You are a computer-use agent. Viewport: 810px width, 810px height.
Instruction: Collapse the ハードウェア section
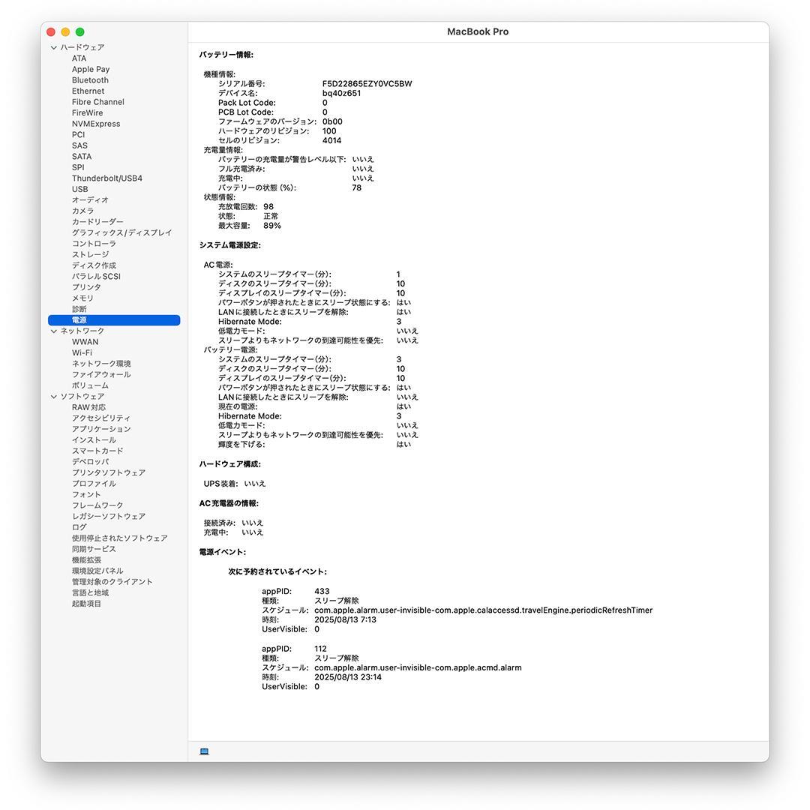(x=54, y=48)
